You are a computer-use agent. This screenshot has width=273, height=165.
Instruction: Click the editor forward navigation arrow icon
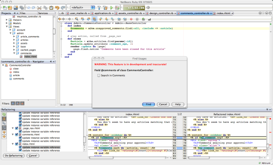[69, 19]
